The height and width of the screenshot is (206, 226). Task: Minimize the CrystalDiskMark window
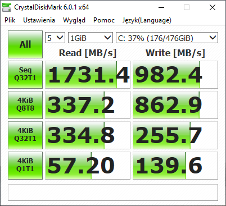(161, 7)
